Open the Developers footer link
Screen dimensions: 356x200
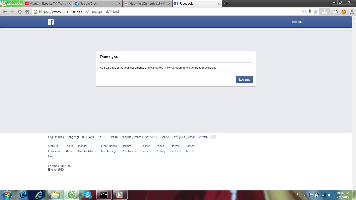click(129, 151)
